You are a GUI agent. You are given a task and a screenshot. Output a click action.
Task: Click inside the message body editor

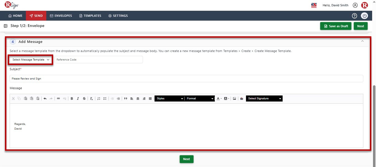[x=186, y=125]
